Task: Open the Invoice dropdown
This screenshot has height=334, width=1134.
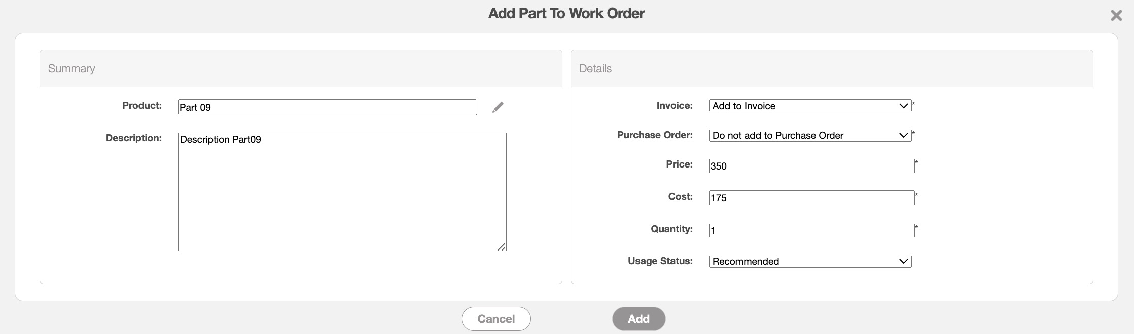Action: [809, 106]
